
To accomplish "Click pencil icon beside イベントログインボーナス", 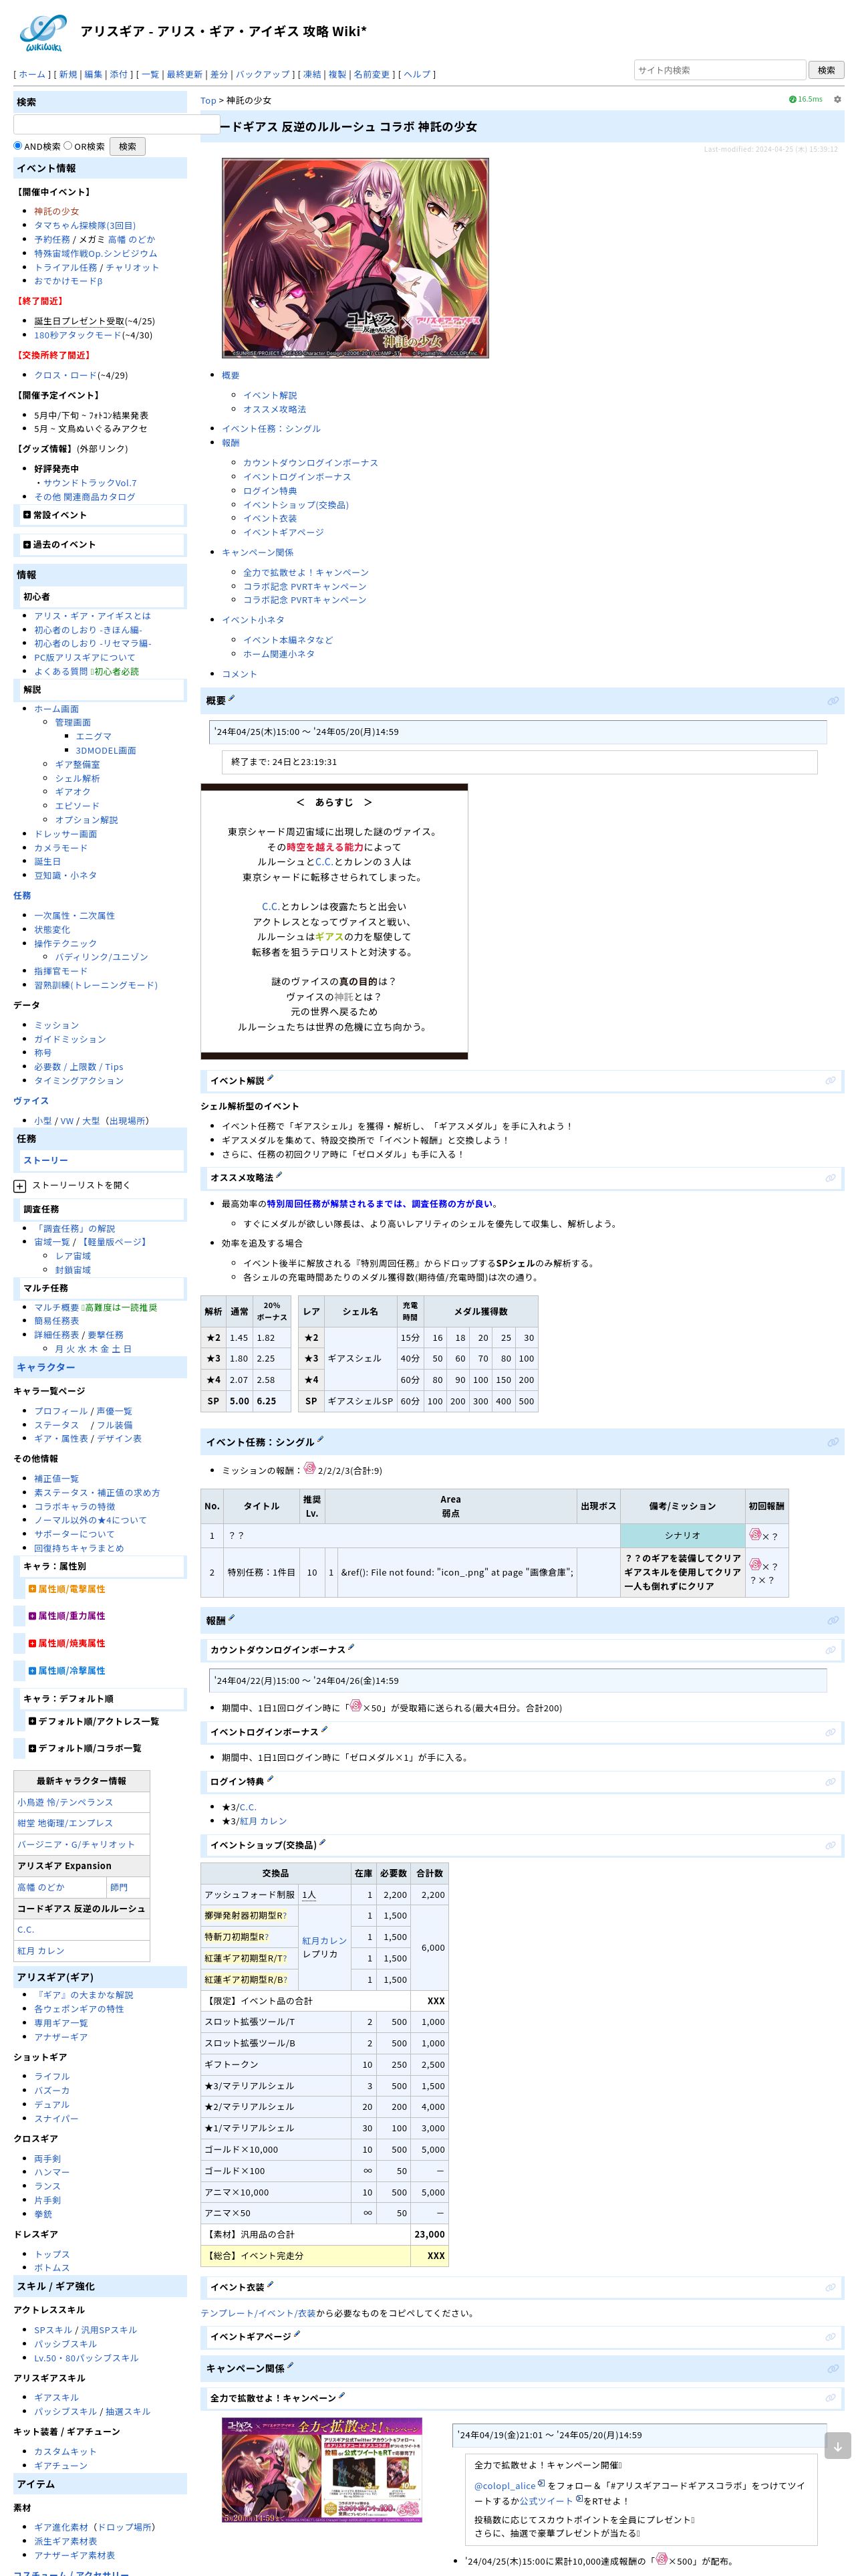I will coord(323,1729).
